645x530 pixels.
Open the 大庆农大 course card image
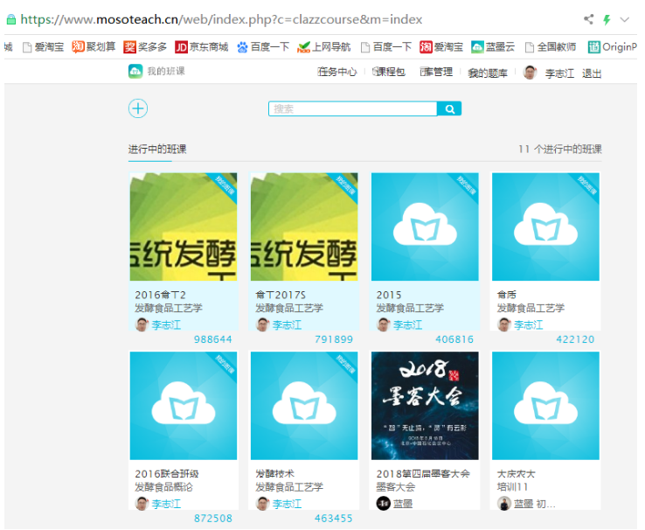pyautogui.click(x=545, y=406)
